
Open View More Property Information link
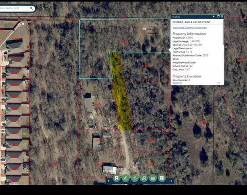[x=189, y=27]
